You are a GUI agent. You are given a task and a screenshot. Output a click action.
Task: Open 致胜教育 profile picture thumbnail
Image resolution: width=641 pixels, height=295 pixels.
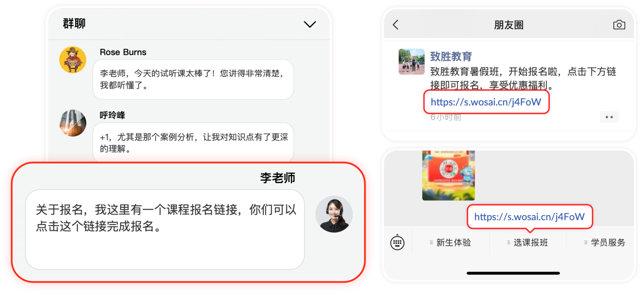pos(411,62)
